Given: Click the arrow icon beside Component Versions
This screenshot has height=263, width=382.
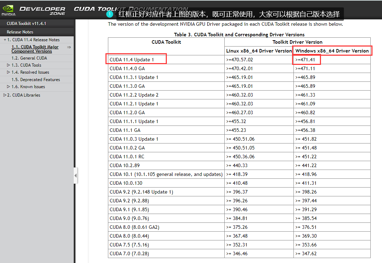Looking at the screenshot, I should coord(69,47).
